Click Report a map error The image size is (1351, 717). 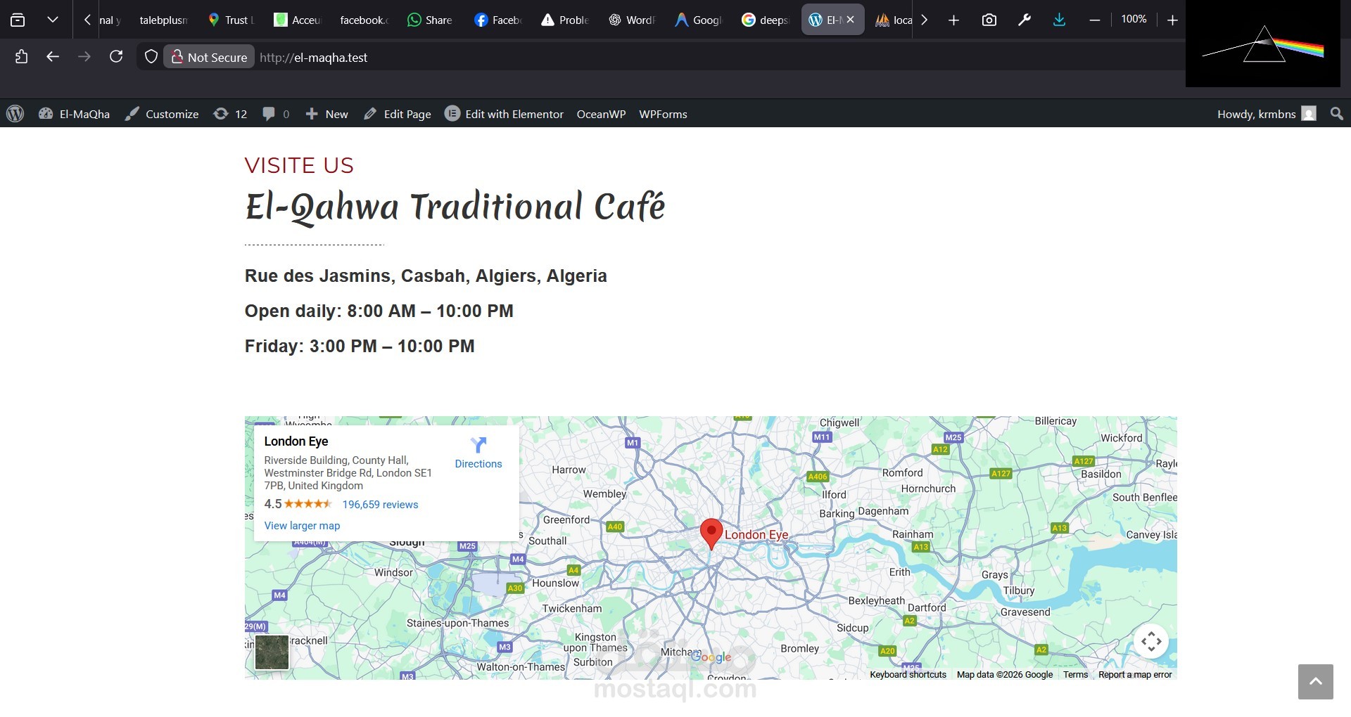(x=1135, y=675)
